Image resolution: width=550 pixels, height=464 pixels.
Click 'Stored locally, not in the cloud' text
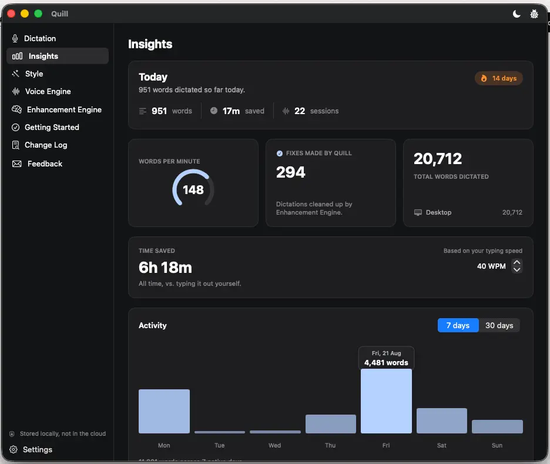63,434
